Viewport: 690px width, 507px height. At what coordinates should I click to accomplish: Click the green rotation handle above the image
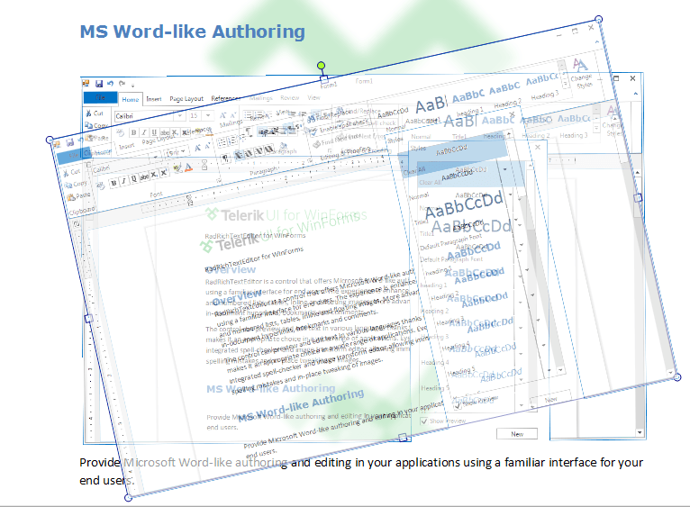[322, 66]
